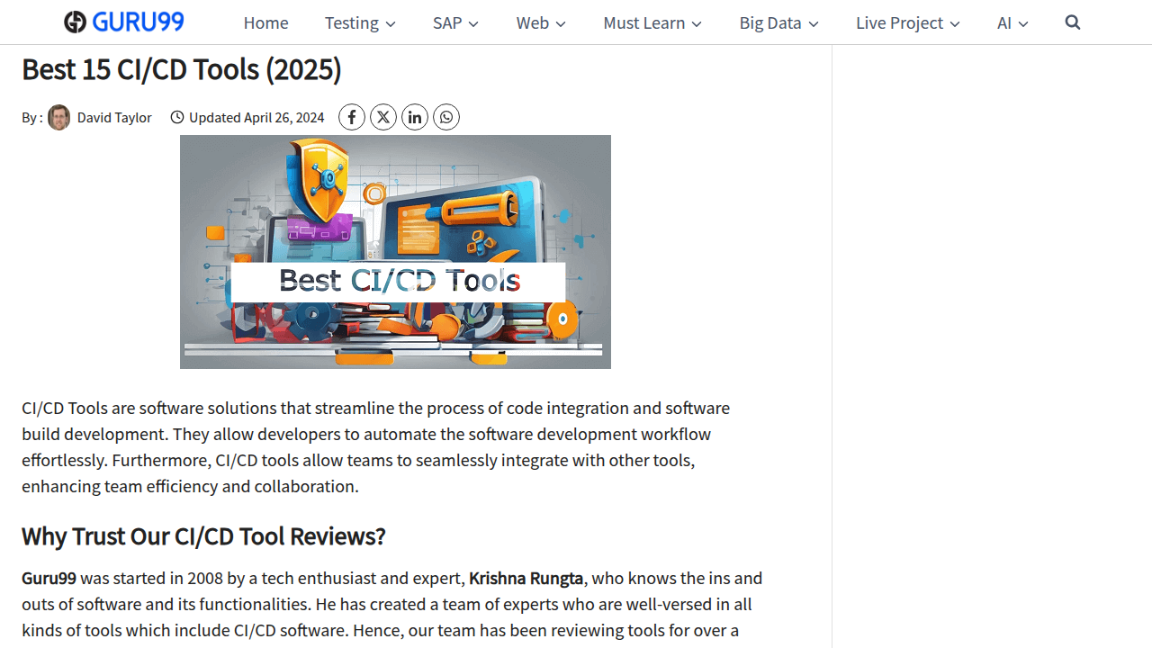Expand the AI dropdown menu
The width and height of the screenshot is (1152, 648).
[x=1012, y=22]
